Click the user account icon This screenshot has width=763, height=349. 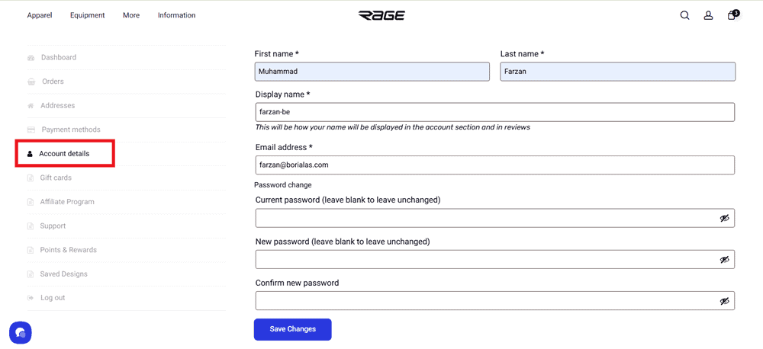(708, 15)
